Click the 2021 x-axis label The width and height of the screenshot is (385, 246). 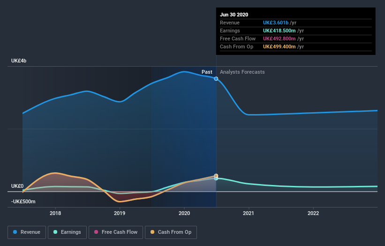pos(249,213)
